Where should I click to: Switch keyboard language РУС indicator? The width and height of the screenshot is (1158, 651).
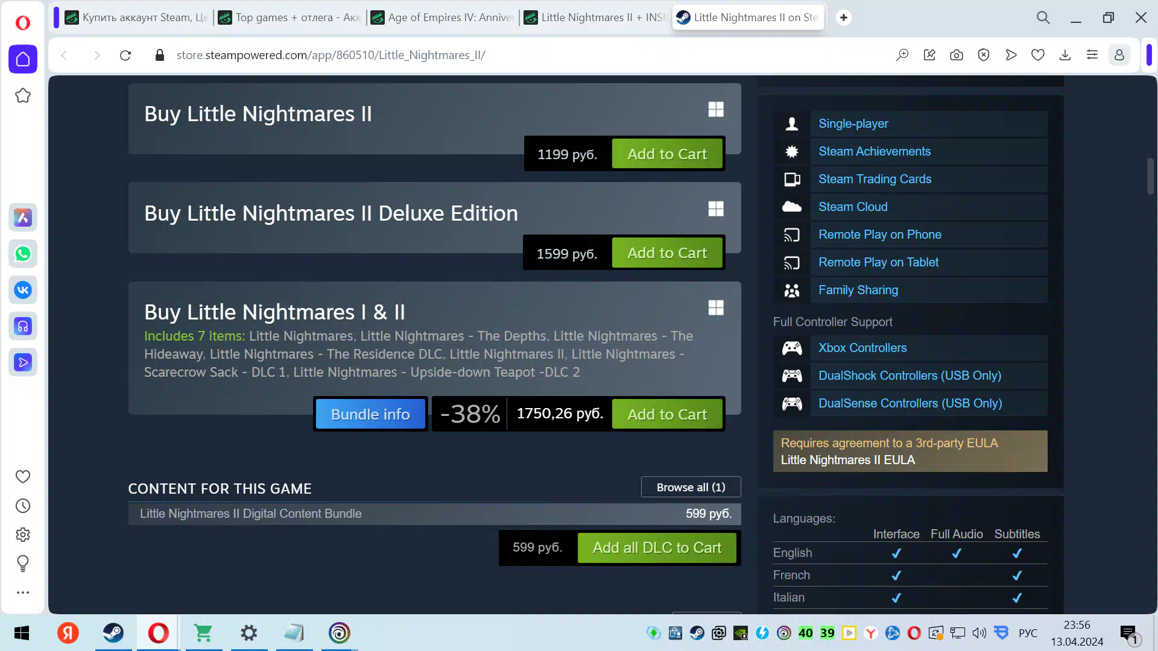click(1028, 633)
